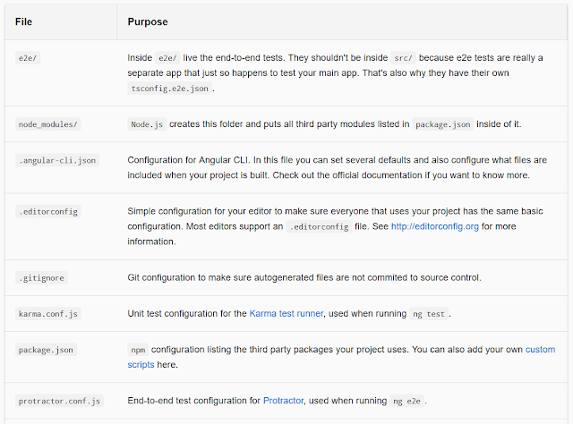The height and width of the screenshot is (424, 573).
Task: Click the .angular-cli.json file entry
Action: [x=57, y=160]
